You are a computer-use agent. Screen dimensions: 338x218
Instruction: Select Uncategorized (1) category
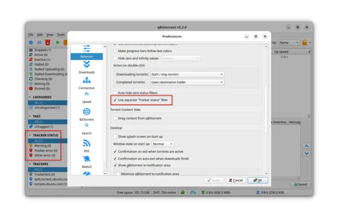pos(44,108)
